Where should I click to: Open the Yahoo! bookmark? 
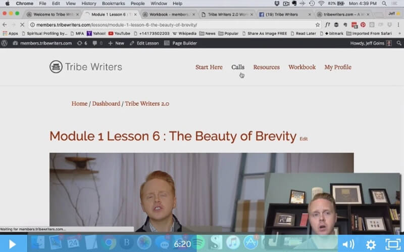pyautogui.click(x=96, y=33)
